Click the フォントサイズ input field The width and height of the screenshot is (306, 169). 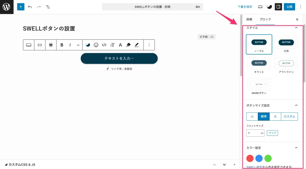[255, 133]
